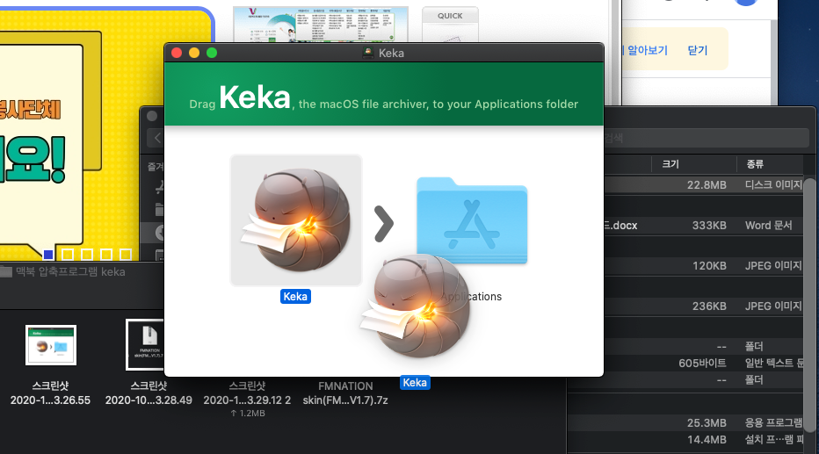
Task: Click the 알아보기 link in browser window
Action: pyautogui.click(x=647, y=50)
